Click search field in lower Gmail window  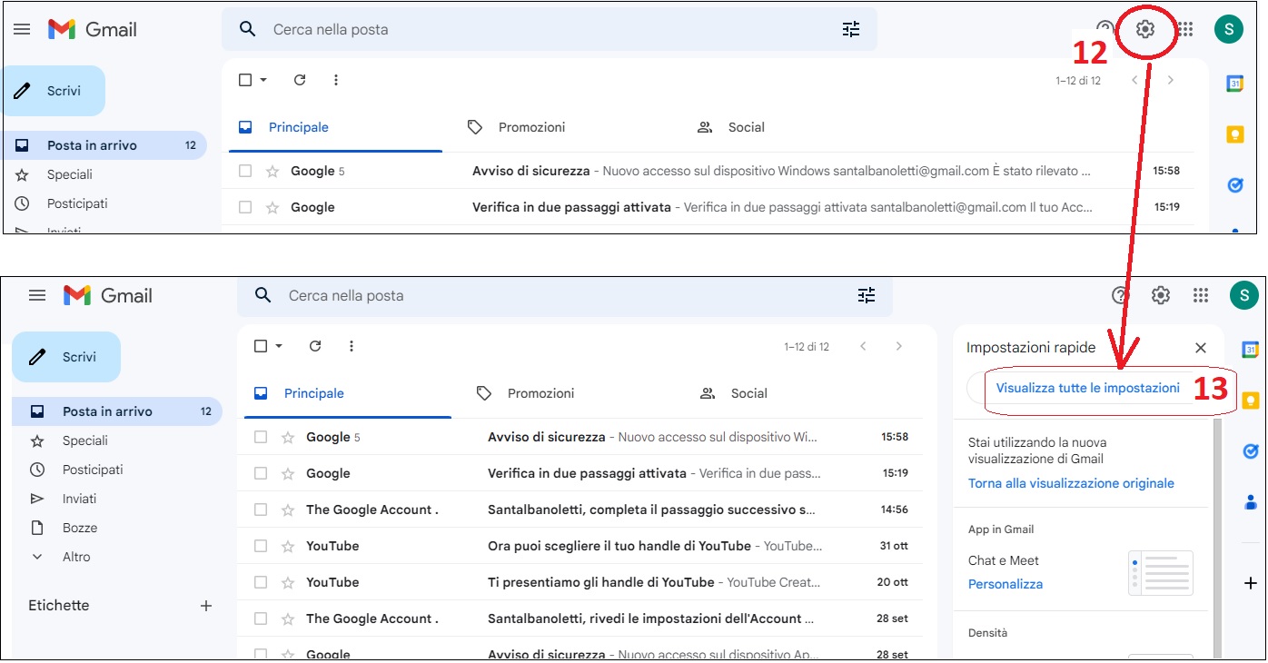(x=565, y=295)
